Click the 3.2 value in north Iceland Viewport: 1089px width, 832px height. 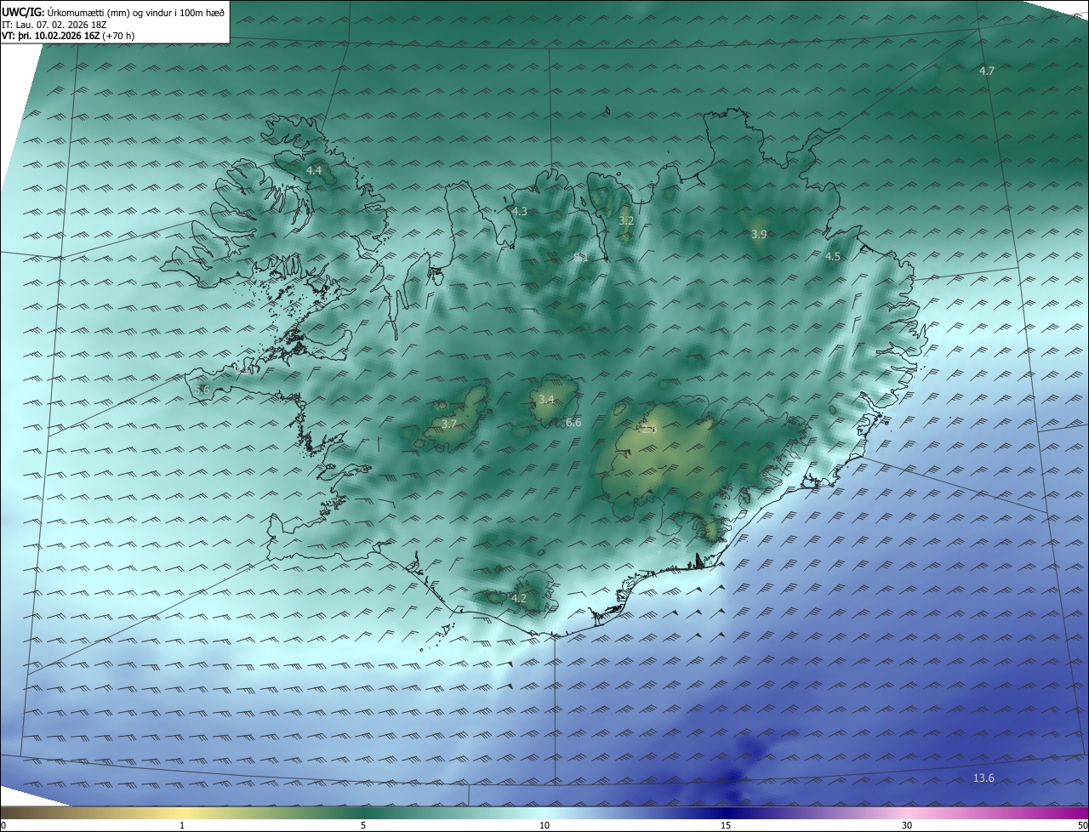[626, 220]
